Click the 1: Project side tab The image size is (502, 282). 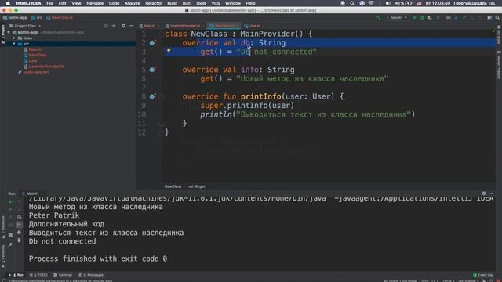point(3,34)
